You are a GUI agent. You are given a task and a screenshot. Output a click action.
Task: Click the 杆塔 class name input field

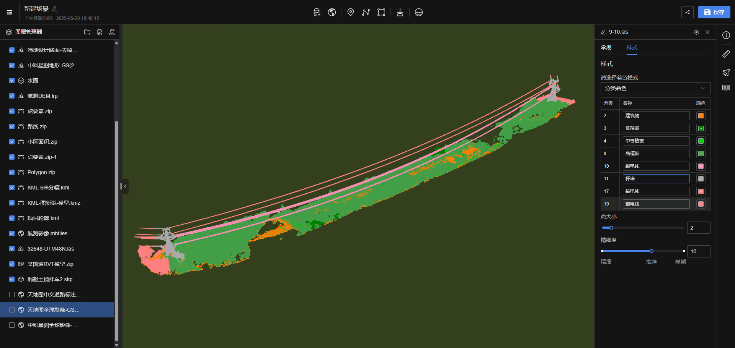tap(656, 179)
